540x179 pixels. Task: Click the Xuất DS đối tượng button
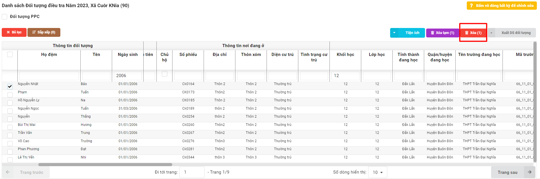(516, 33)
